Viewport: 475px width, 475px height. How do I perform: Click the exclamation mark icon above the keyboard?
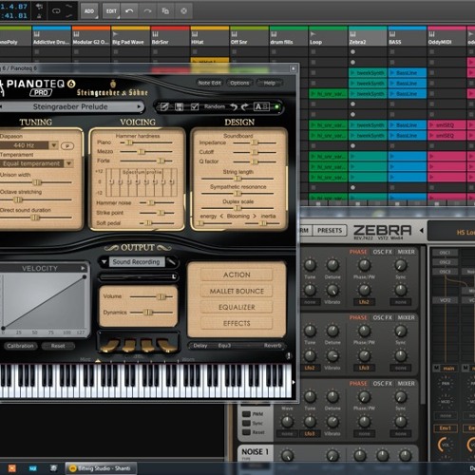pos(289,356)
